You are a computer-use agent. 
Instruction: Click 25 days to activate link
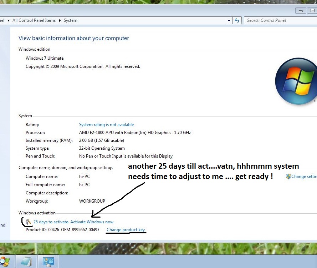pyautogui.click(x=73, y=222)
